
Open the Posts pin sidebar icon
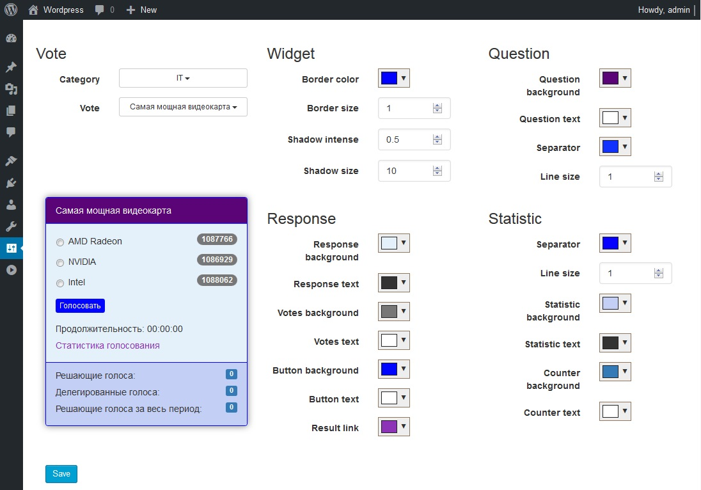point(11,67)
